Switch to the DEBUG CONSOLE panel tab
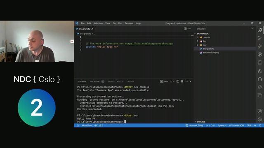 (x=115, y=81)
